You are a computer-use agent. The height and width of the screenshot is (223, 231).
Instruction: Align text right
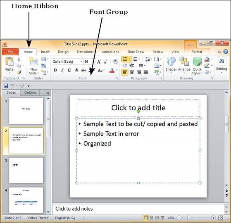(139, 72)
